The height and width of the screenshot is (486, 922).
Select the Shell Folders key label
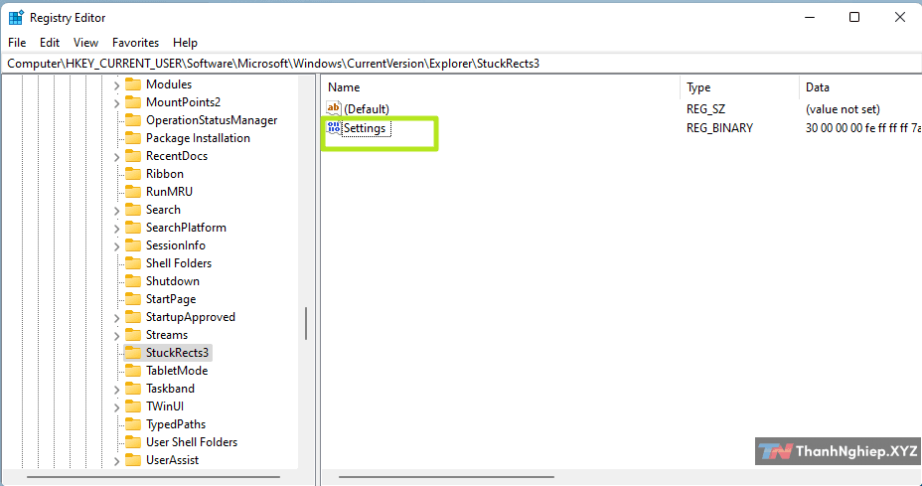pyautogui.click(x=179, y=263)
